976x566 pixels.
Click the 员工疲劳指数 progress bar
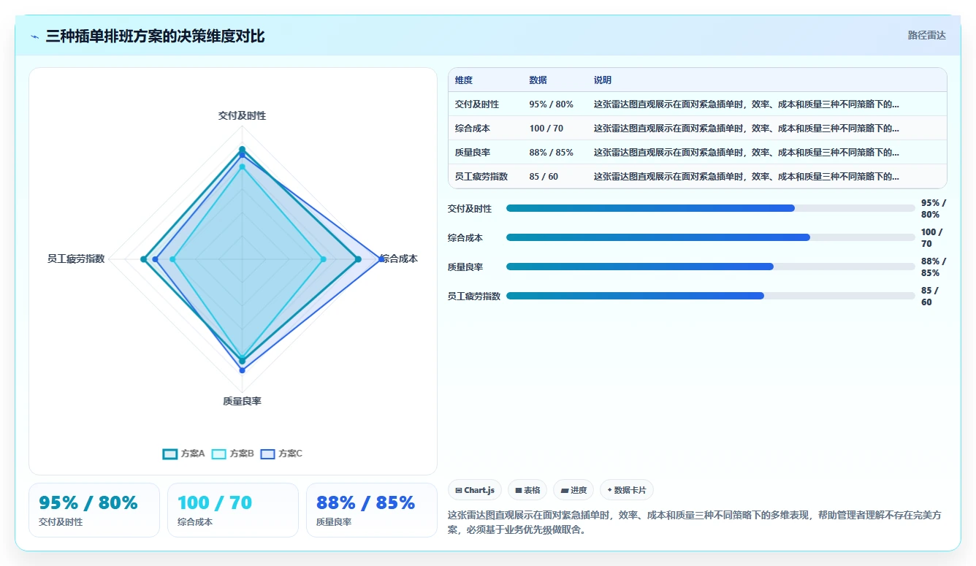pos(710,296)
